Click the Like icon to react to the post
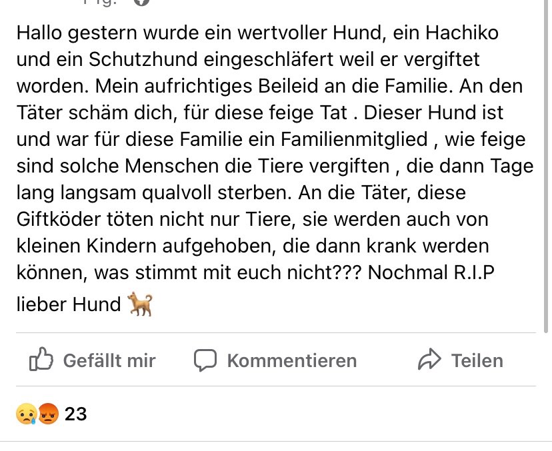This screenshot has height=451, width=552. coord(42,360)
